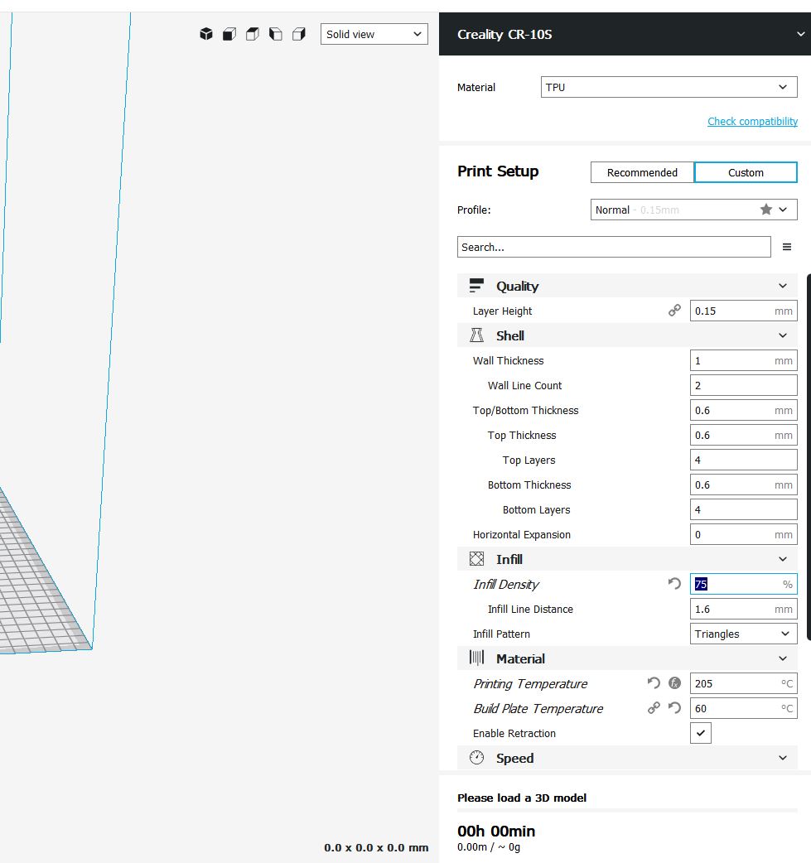Open the setting visibility hamburger menu
811x863 pixels.
pos(787,247)
